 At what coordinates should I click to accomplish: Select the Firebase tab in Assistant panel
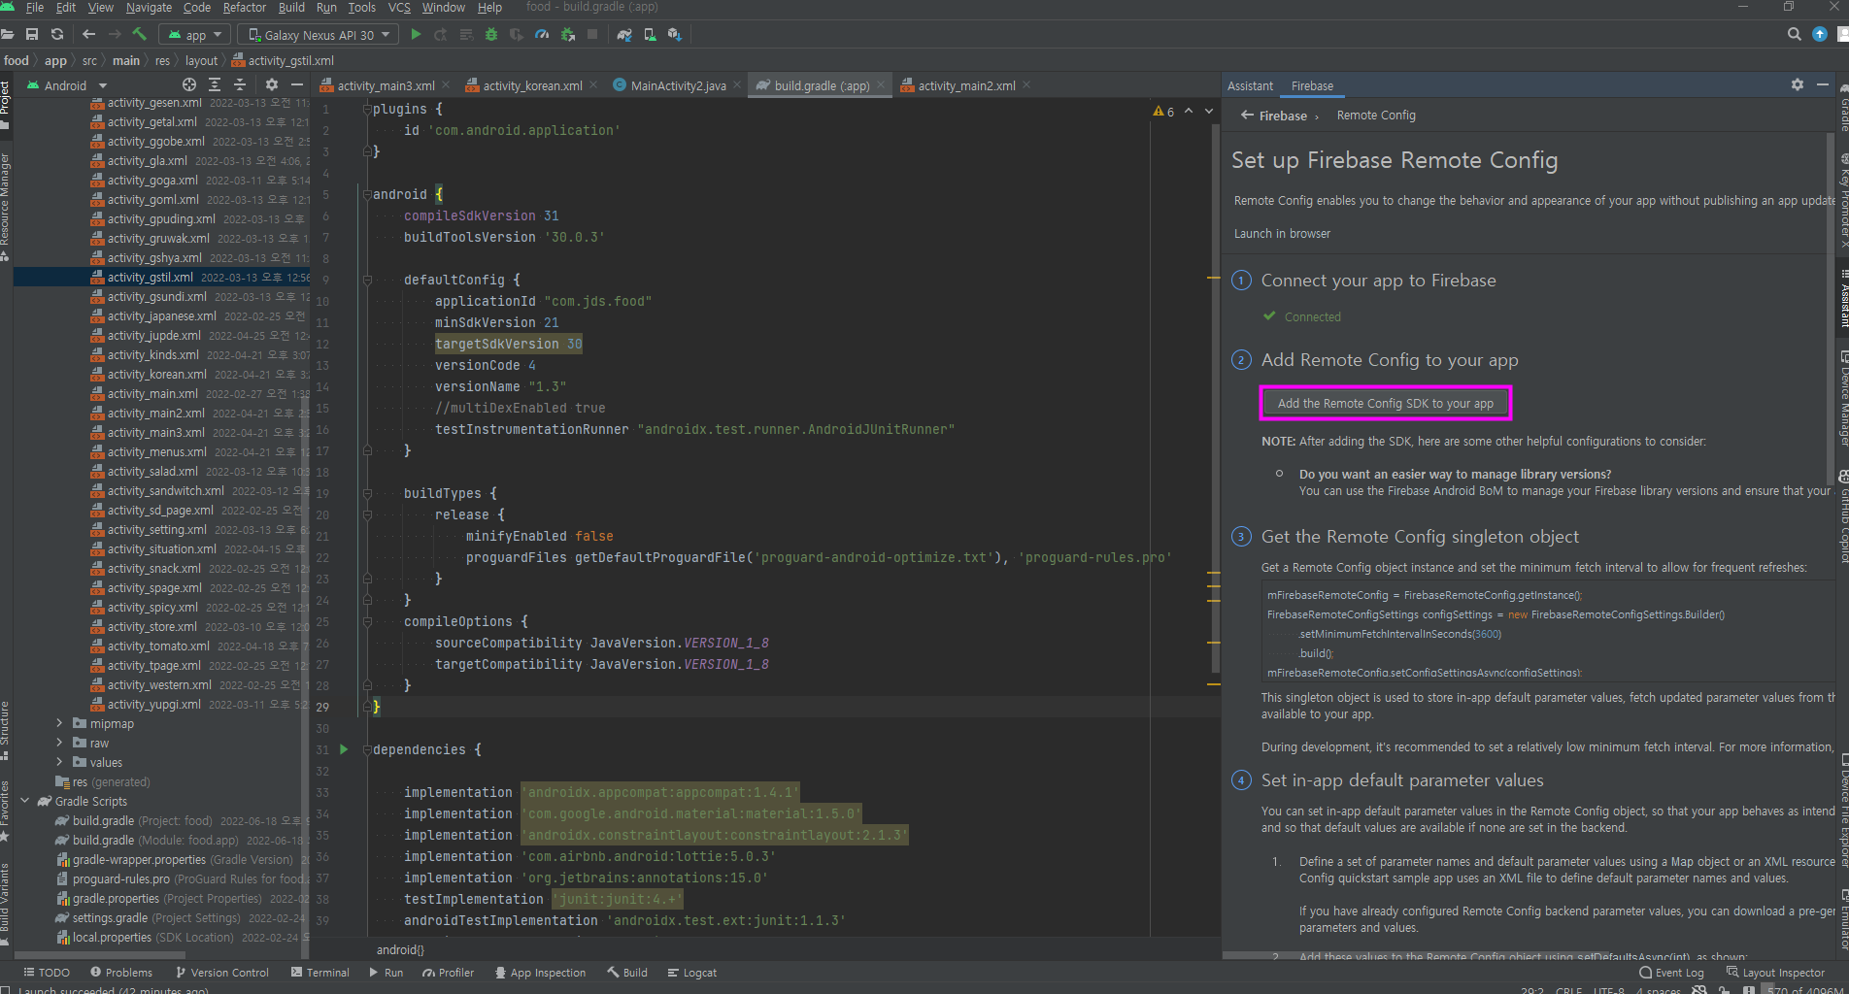[x=1312, y=86]
